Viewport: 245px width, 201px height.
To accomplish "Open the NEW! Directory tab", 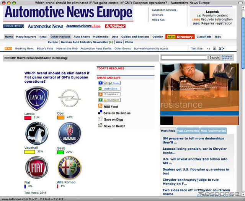I will click(180, 37).
